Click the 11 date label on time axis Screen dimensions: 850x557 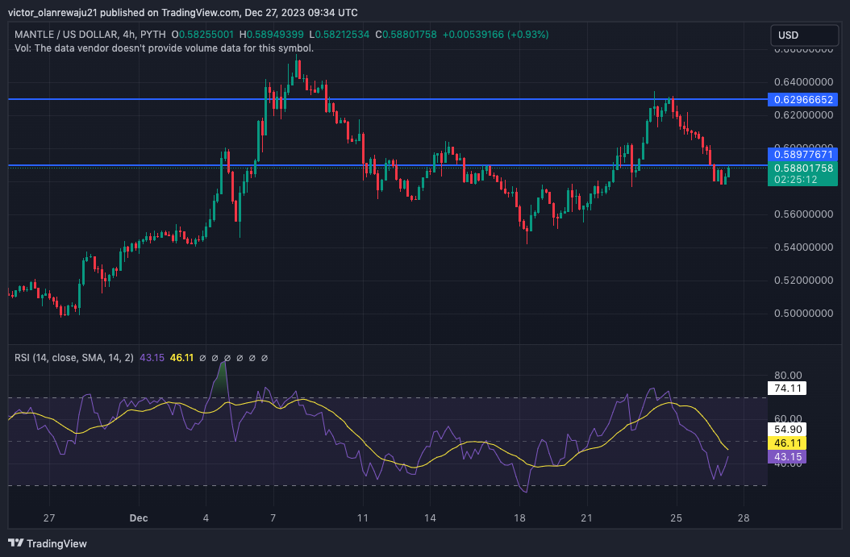pos(363,518)
